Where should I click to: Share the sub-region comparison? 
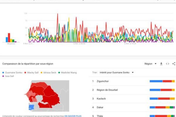click(x=174, y=64)
